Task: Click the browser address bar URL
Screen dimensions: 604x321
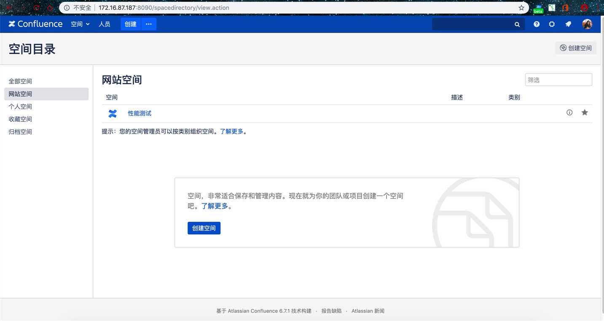Action: (x=164, y=8)
